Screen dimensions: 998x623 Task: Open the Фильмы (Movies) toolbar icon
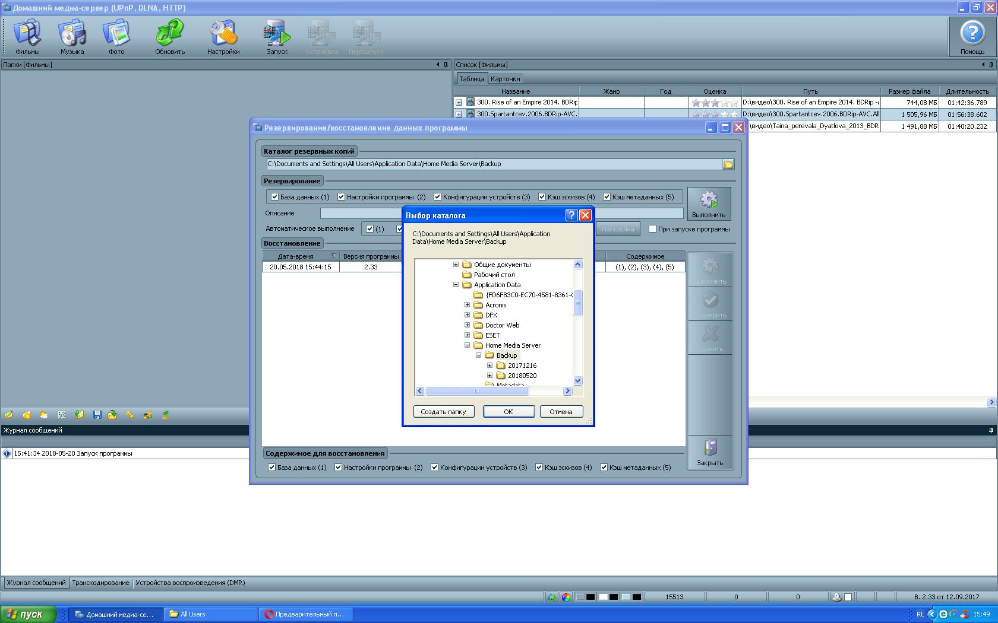(27, 37)
